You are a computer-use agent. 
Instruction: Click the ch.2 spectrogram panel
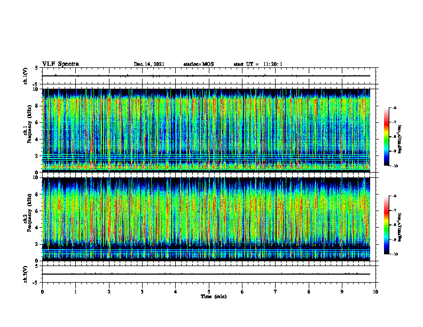click(206, 219)
